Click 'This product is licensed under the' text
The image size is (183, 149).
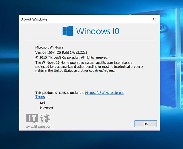pyautogui.click(x=60, y=93)
